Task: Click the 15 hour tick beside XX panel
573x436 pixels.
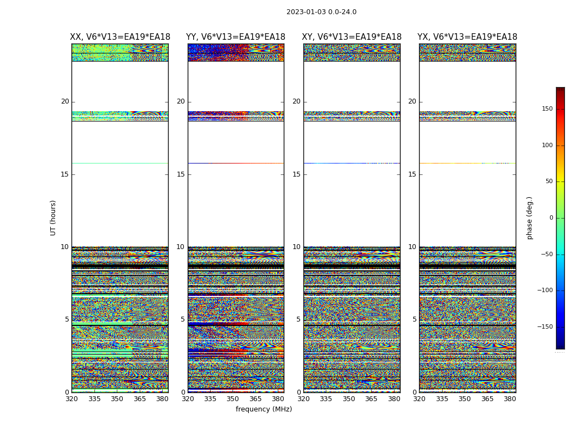Action: [65, 174]
